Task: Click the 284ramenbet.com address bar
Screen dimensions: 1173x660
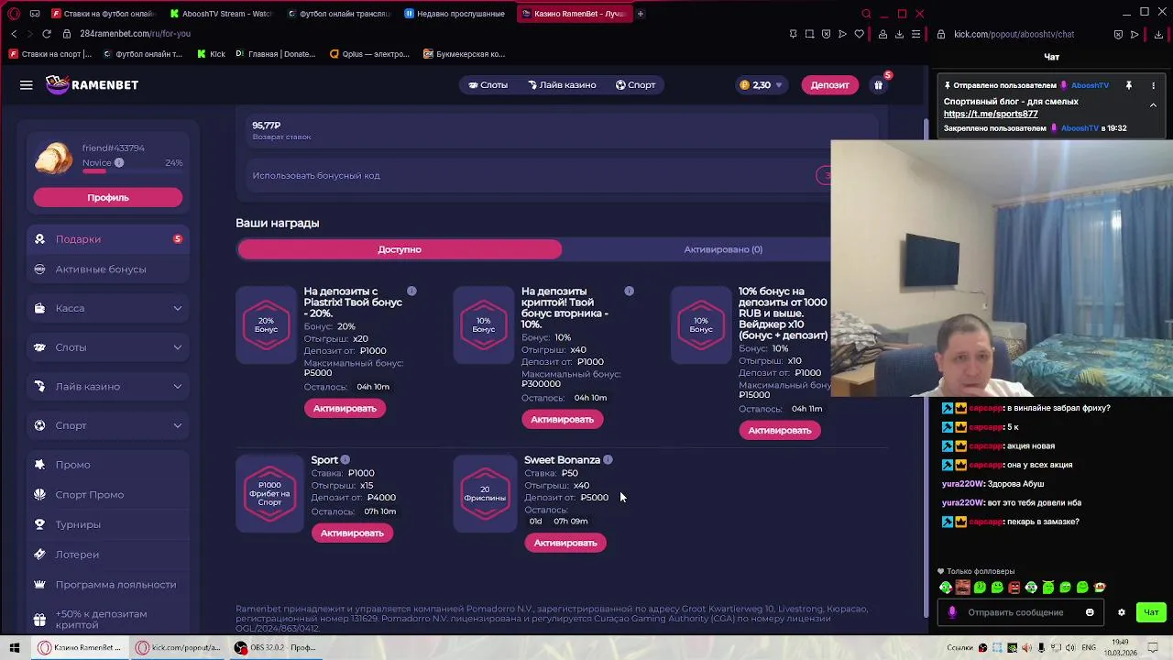Action: coord(135,34)
